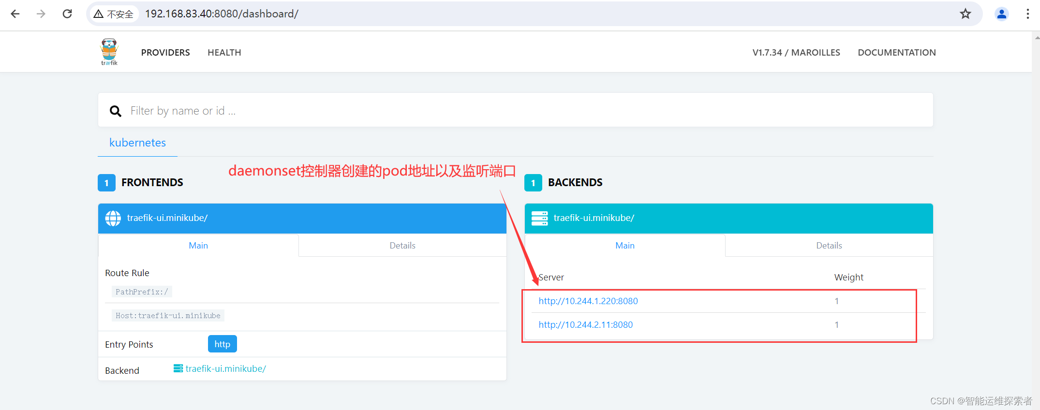
Task: Click the PathPrefix:/ route rule
Action: point(142,292)
